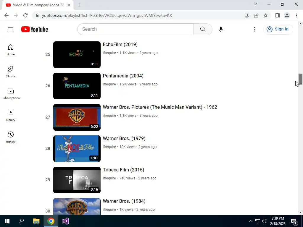Open Warner Bros. (1984) video title
Viewport: 303px width, 227px height.
click(124, 201)
